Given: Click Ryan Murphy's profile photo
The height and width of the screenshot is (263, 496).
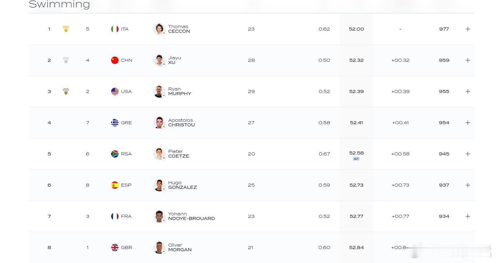Looking at the screenshot, I should (159, 91).
